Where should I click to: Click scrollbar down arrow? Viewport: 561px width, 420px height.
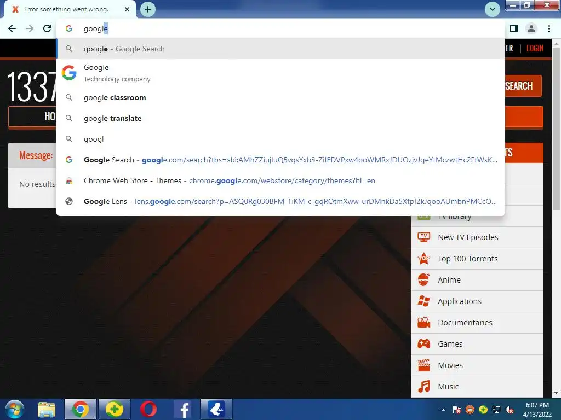coord(556,393)
